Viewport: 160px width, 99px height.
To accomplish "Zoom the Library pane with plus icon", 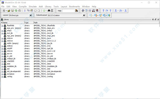I will click(x=153, y=19).
